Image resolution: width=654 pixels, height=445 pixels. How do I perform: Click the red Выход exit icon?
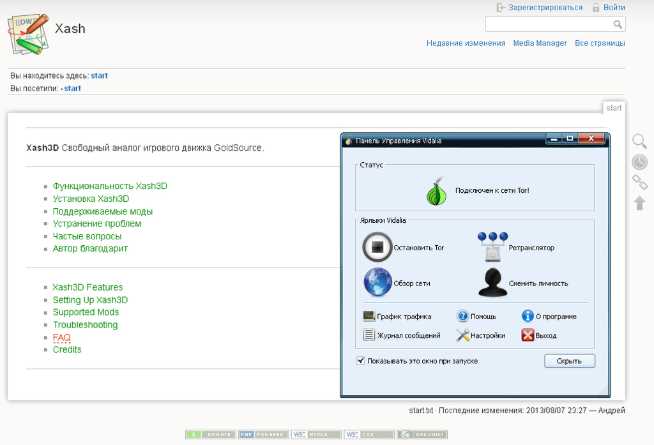[x=528, y=335]
